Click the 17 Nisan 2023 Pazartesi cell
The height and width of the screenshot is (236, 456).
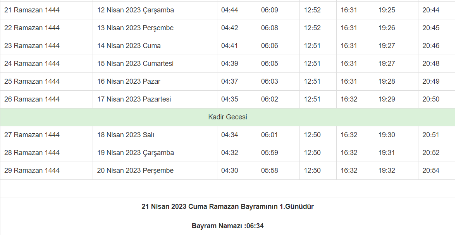[x=134, y=99]
